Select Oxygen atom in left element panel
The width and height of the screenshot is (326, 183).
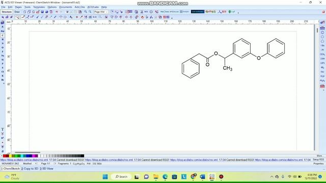[3, 47]
